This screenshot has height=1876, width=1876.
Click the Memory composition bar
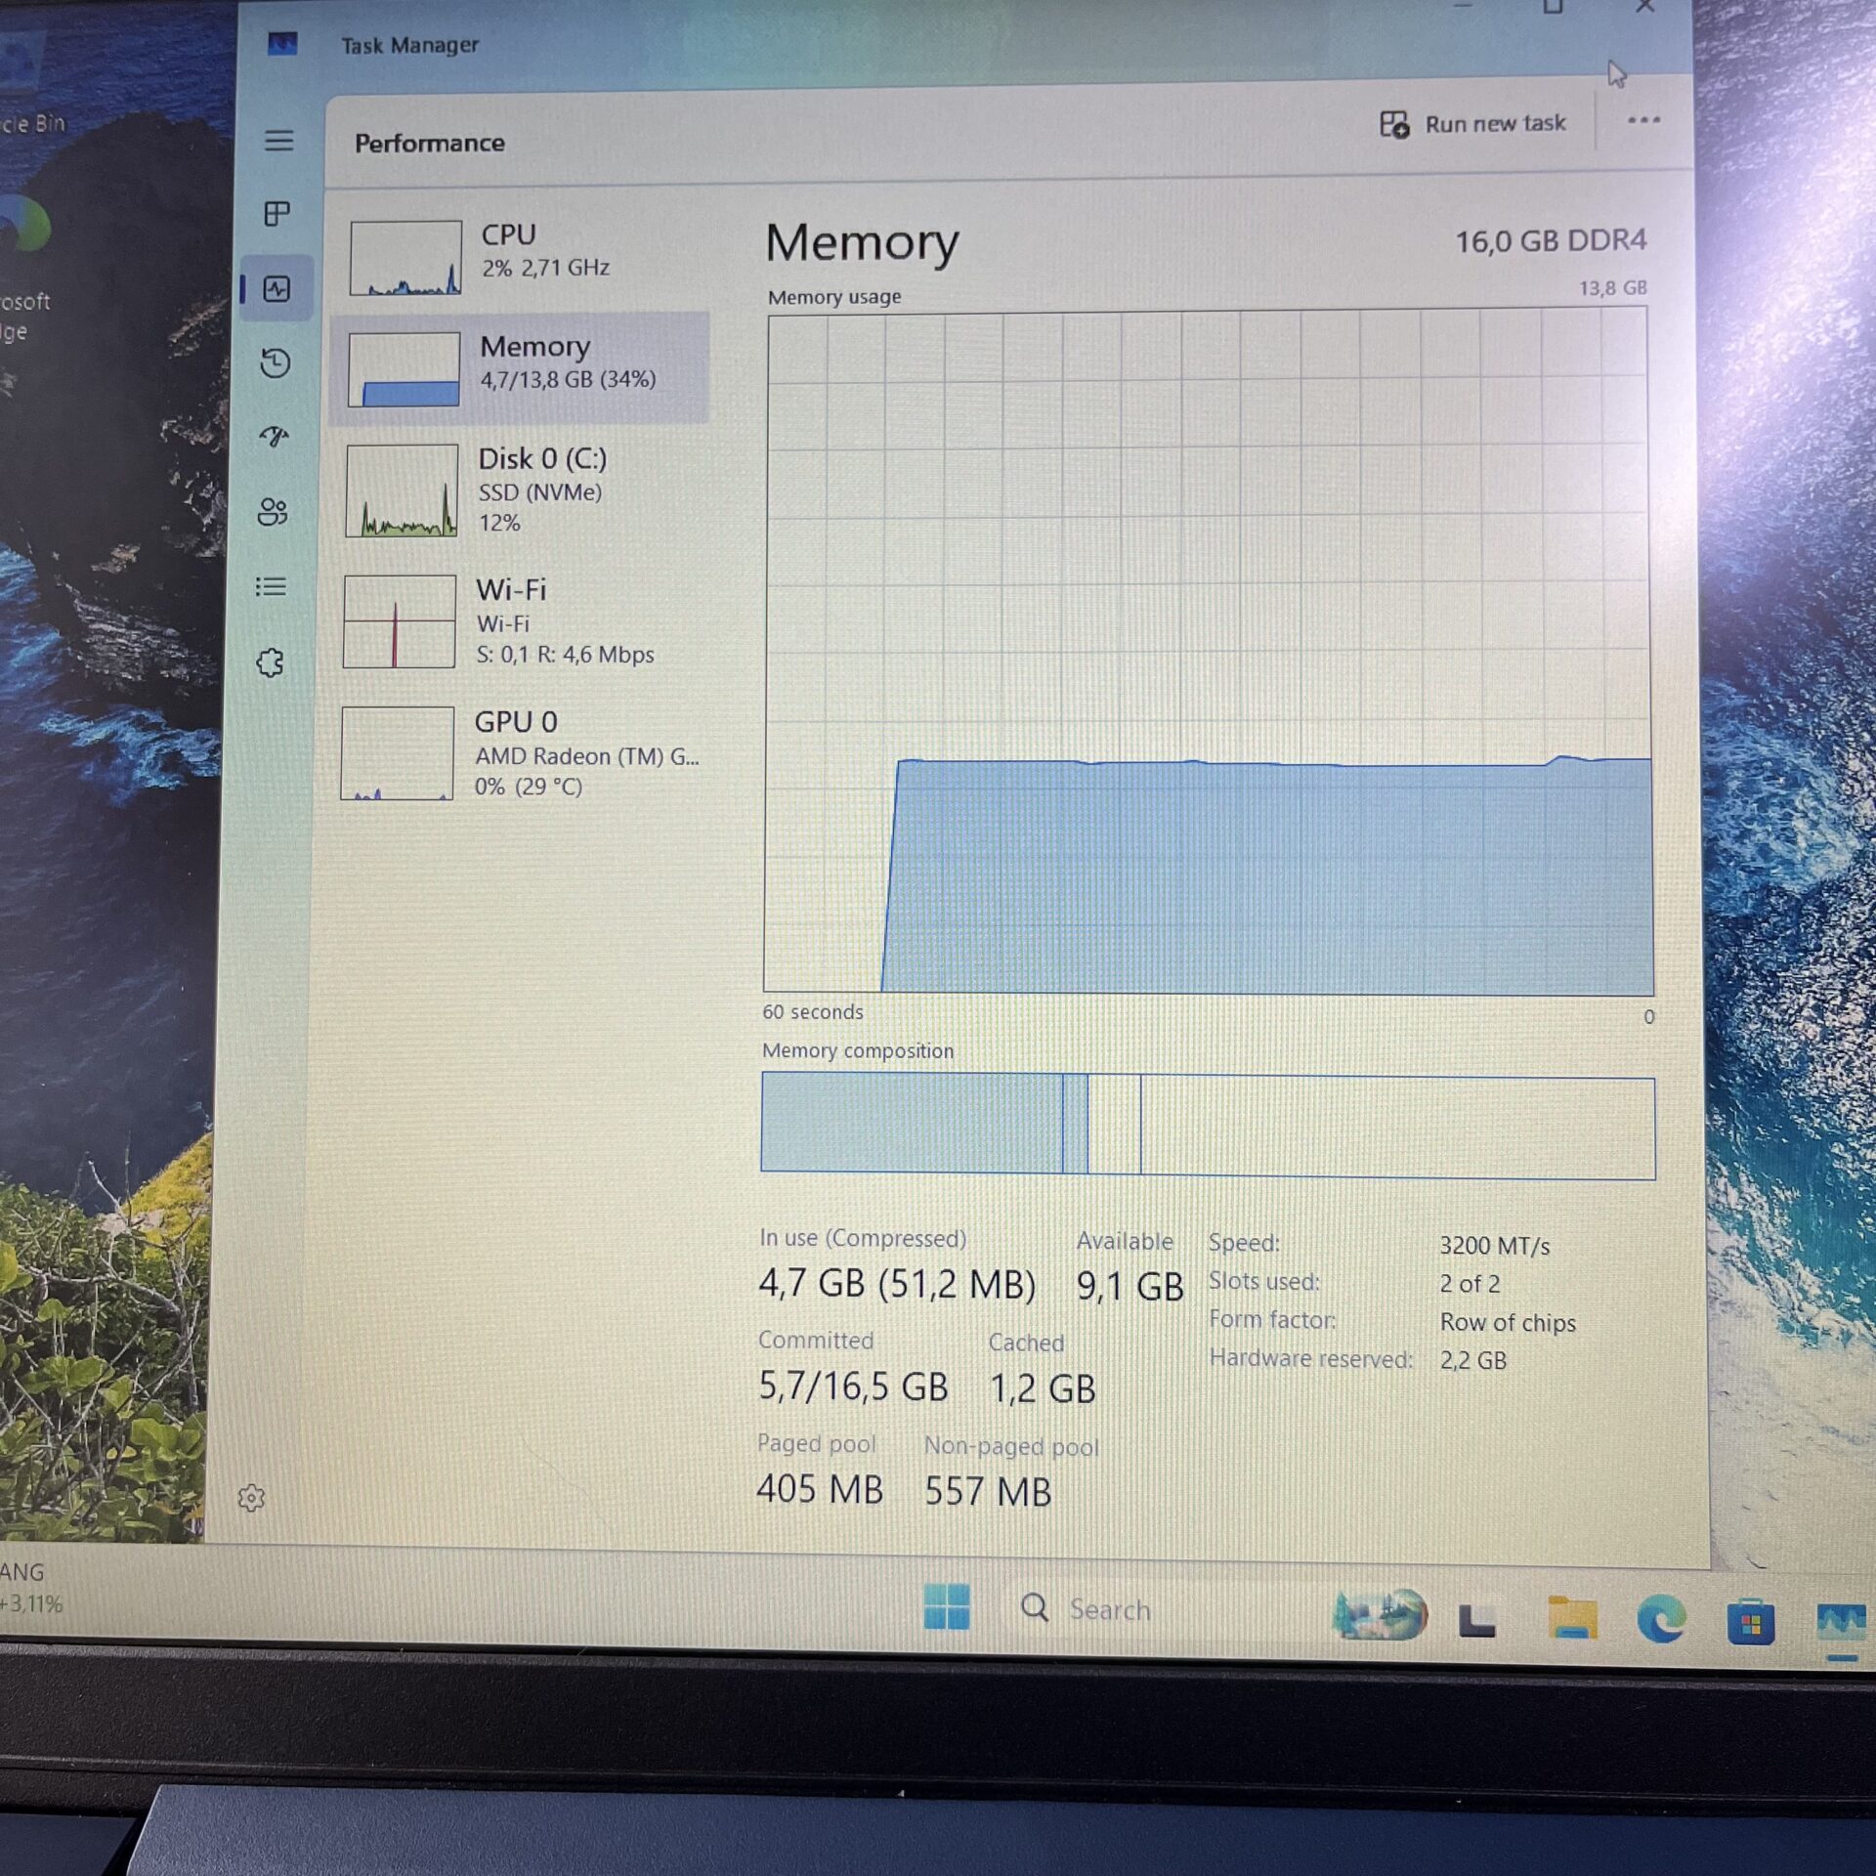click(1208, 1126)
